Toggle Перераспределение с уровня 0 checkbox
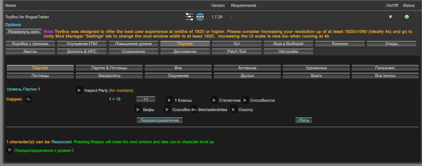422x166 pixels. click(x=10, y=150)
